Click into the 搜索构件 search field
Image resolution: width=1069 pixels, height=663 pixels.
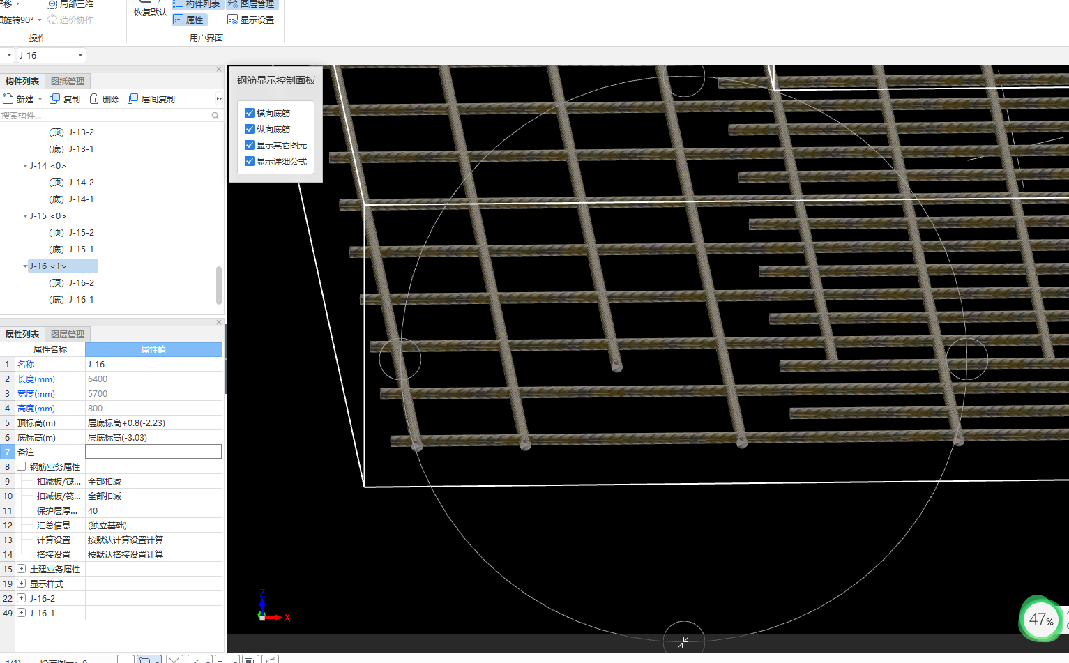[105, 116]
